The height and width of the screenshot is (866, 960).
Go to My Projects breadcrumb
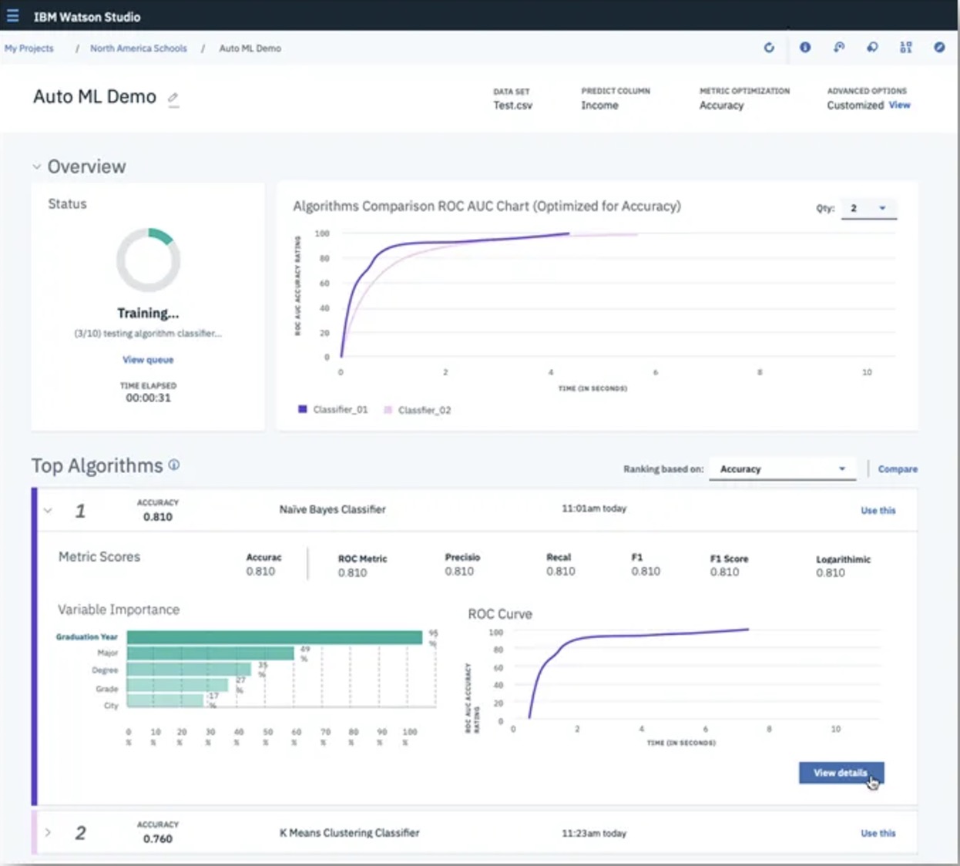click(x=29, y=48)
